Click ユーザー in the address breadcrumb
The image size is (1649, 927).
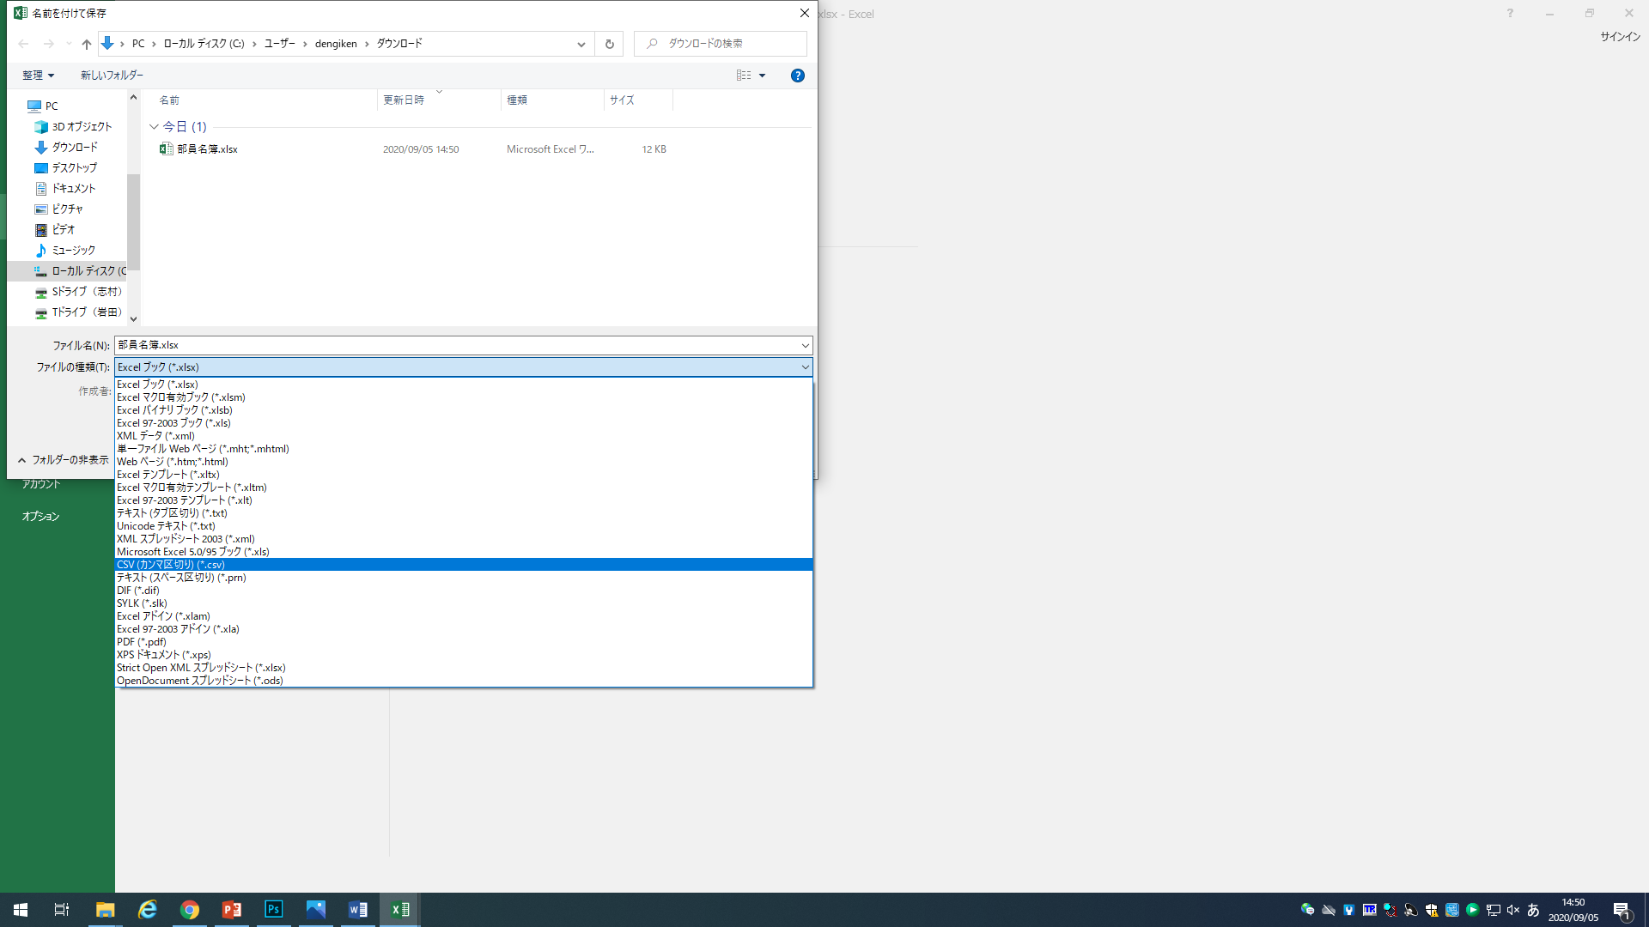280,44
